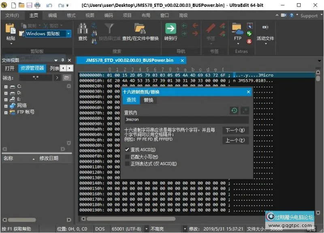The image size is (324, 233).
Task: Expand the C: drive tree node
Action: pos(6,87)
